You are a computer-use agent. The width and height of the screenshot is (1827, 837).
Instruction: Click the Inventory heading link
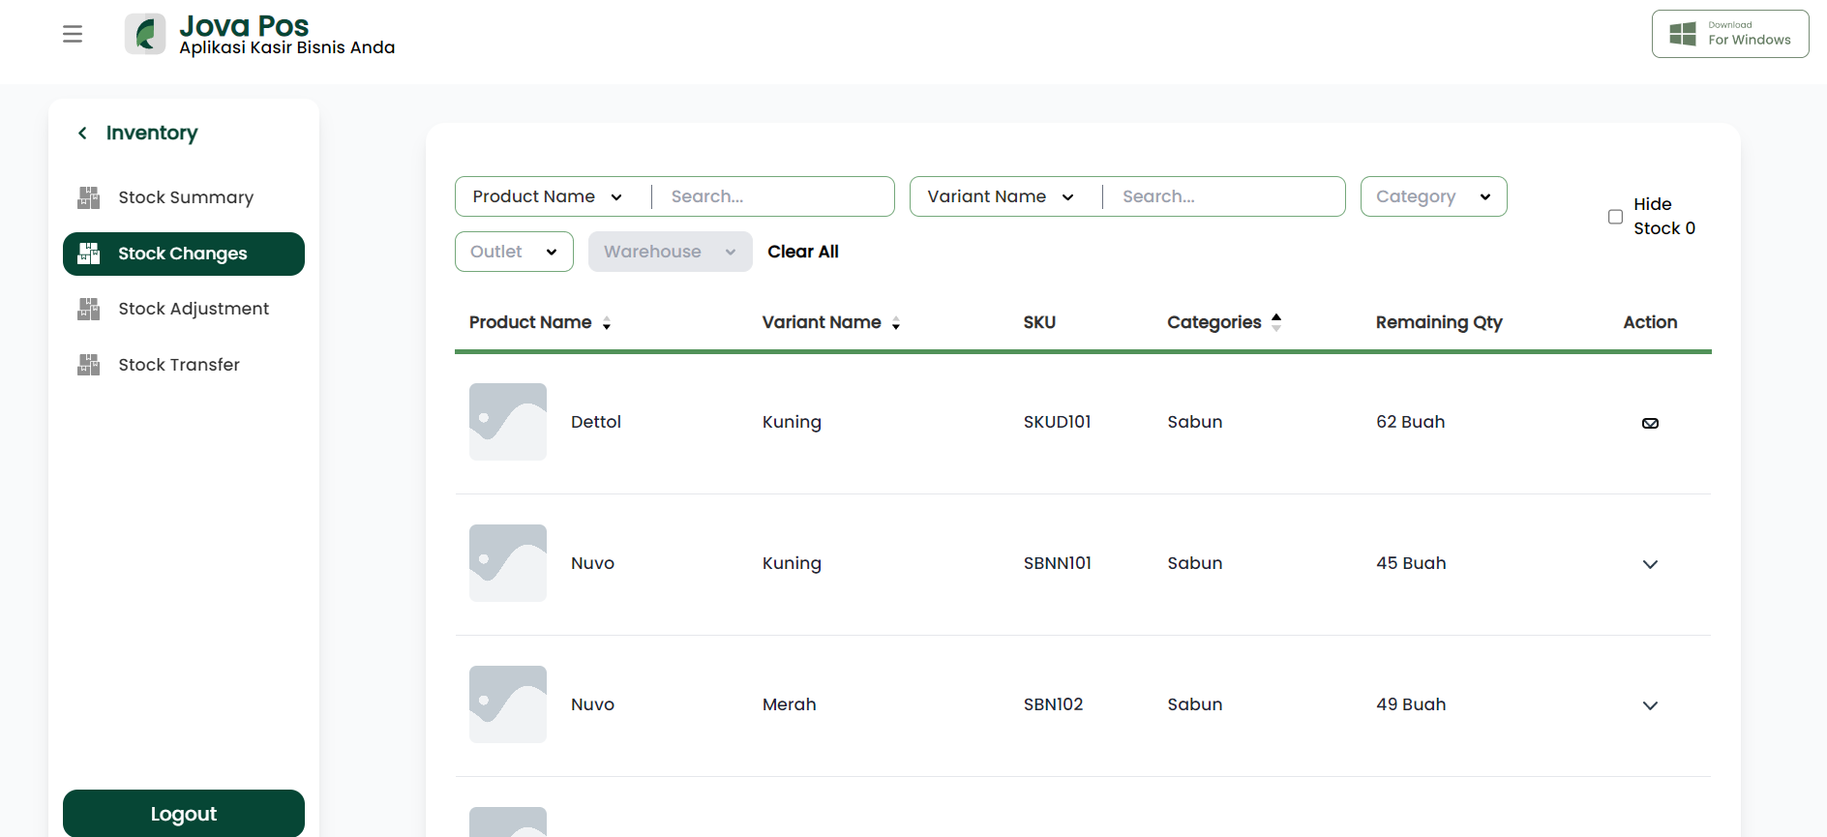click(x=152, y=133)
